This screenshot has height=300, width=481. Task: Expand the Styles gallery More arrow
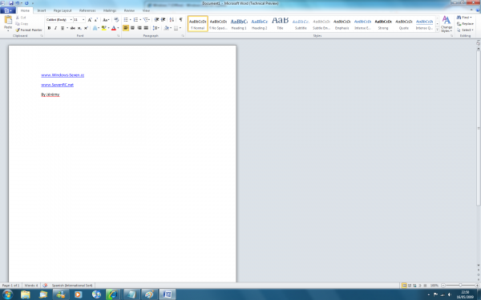click(x=437, y=30)
